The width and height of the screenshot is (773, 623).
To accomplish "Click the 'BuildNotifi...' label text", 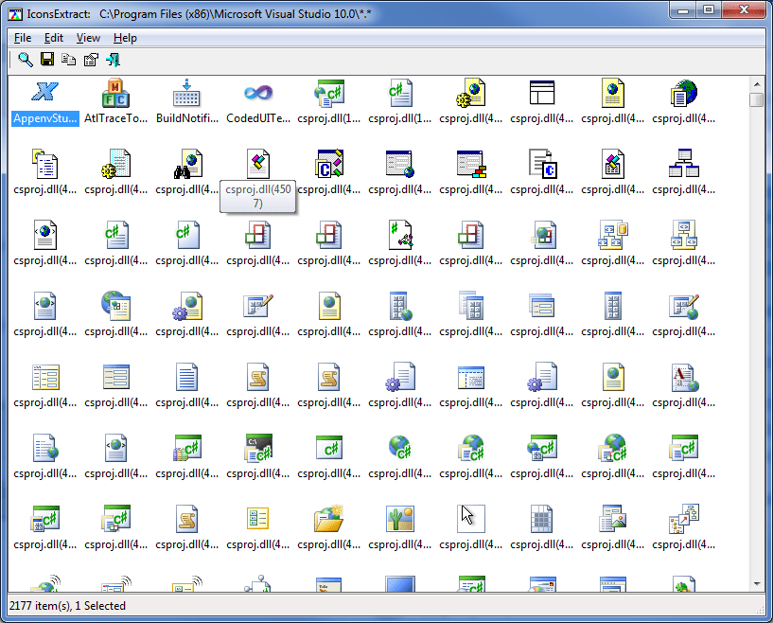I will (x=186, y=118).
